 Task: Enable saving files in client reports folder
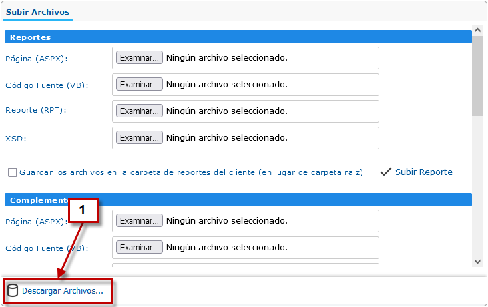point(13,172)
